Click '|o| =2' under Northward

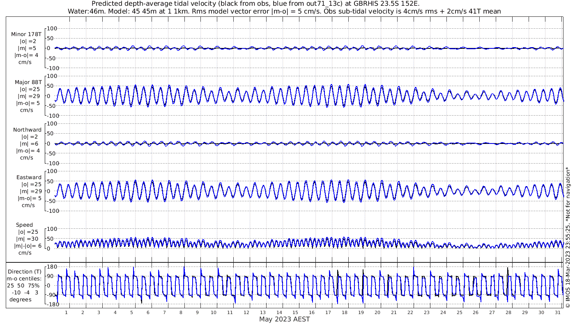coord(31,137)
